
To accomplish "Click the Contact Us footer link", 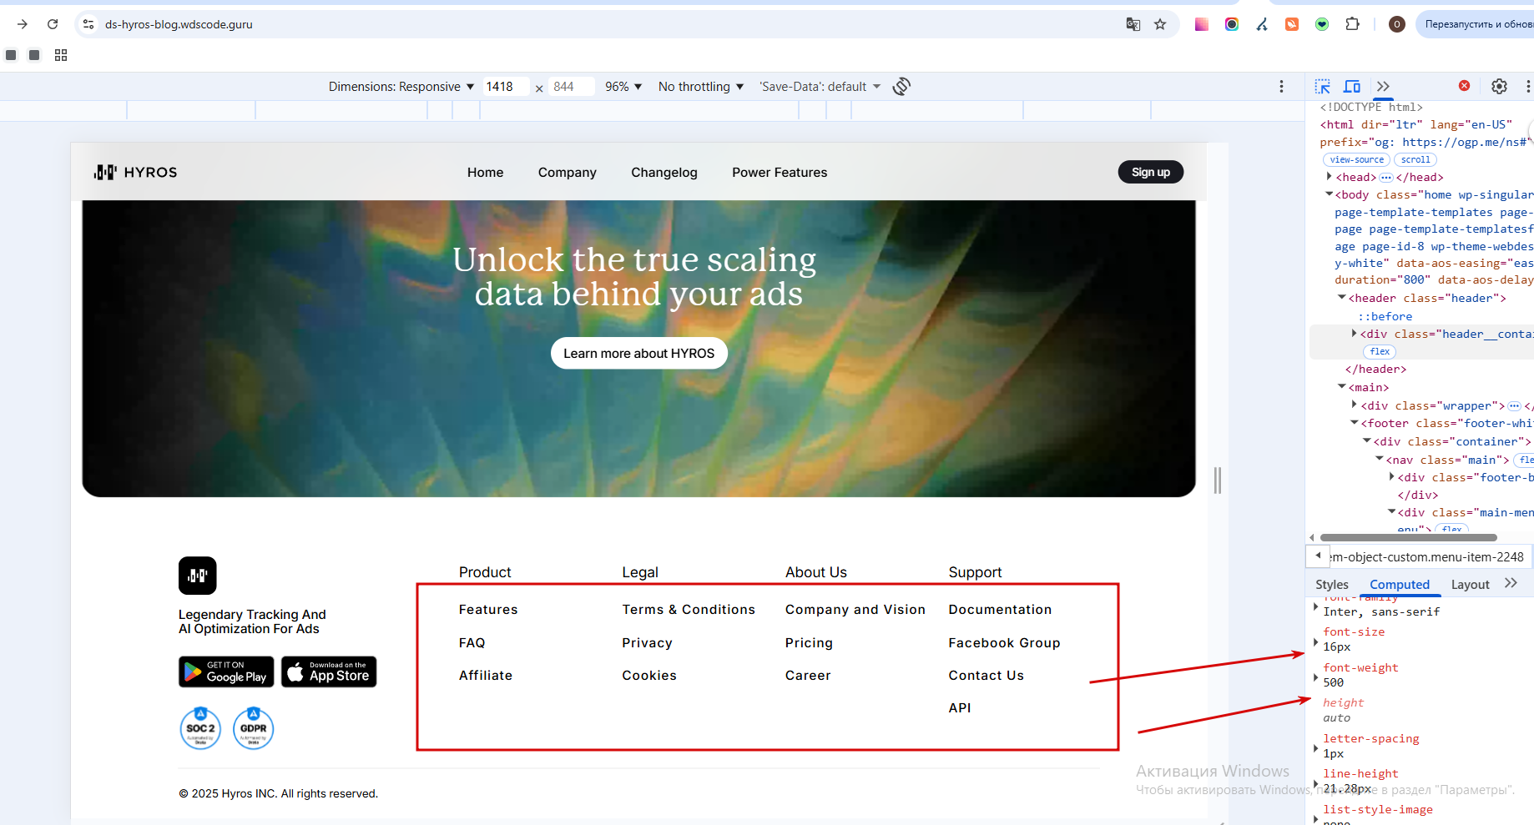I will pyautogui.click(x=986, y=676).
